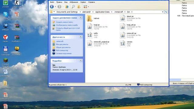
Task: Click Создать новую папку link
Action: point(64,22)
